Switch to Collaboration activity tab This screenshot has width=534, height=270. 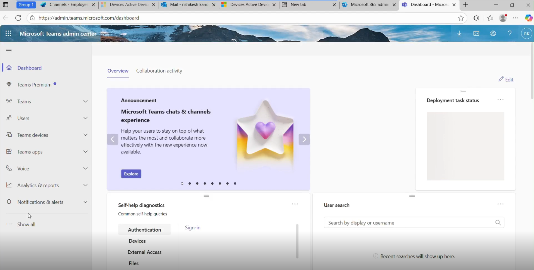159,71
